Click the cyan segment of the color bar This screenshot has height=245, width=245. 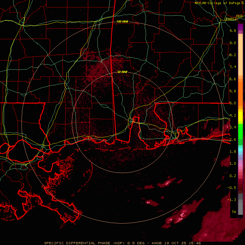(x=240, y=150)
